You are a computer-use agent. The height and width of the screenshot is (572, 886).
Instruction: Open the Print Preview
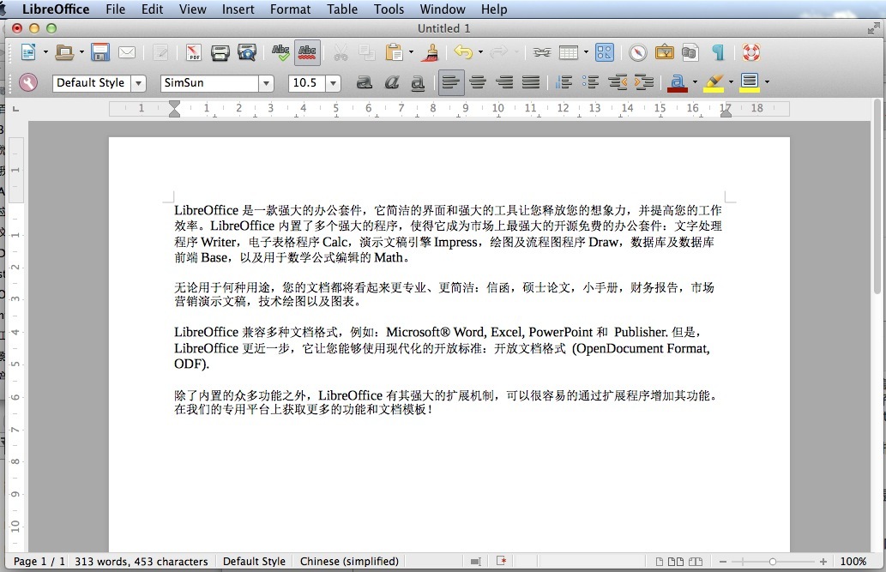(247, 52)
